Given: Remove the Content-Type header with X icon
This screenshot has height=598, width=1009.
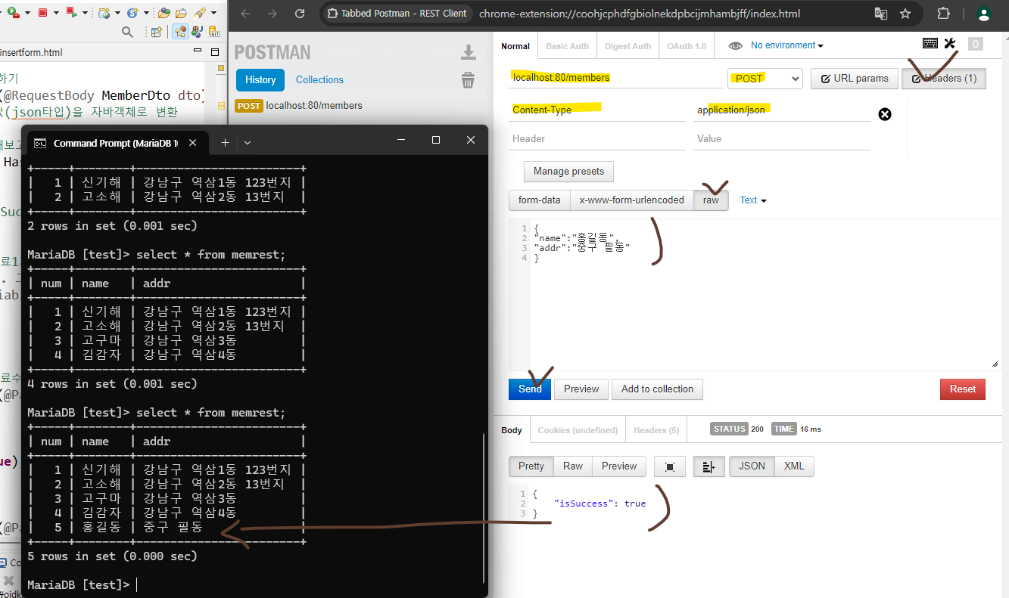Looking at the screenshot, I should 884,114.
